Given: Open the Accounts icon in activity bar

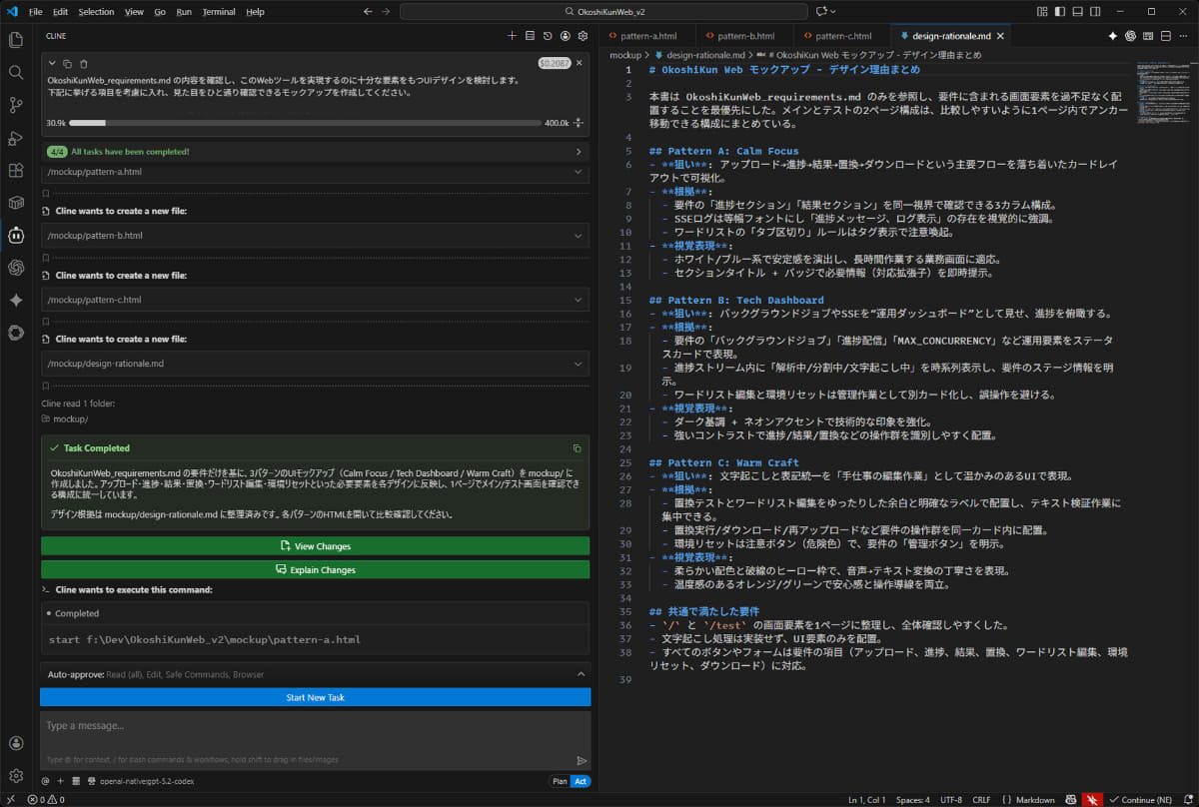Looking at the screenshot, I should (x=16, y=743).
